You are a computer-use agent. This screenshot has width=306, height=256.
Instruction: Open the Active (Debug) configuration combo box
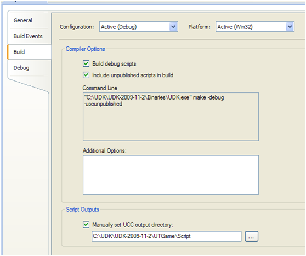click(x=139, y=27)
